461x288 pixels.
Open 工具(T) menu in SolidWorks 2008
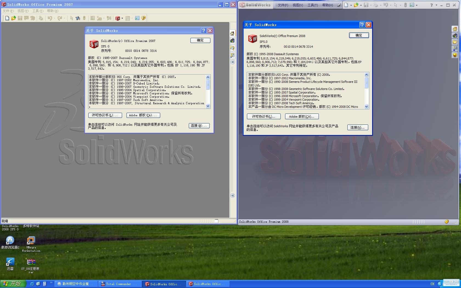[x=313, y=5]
